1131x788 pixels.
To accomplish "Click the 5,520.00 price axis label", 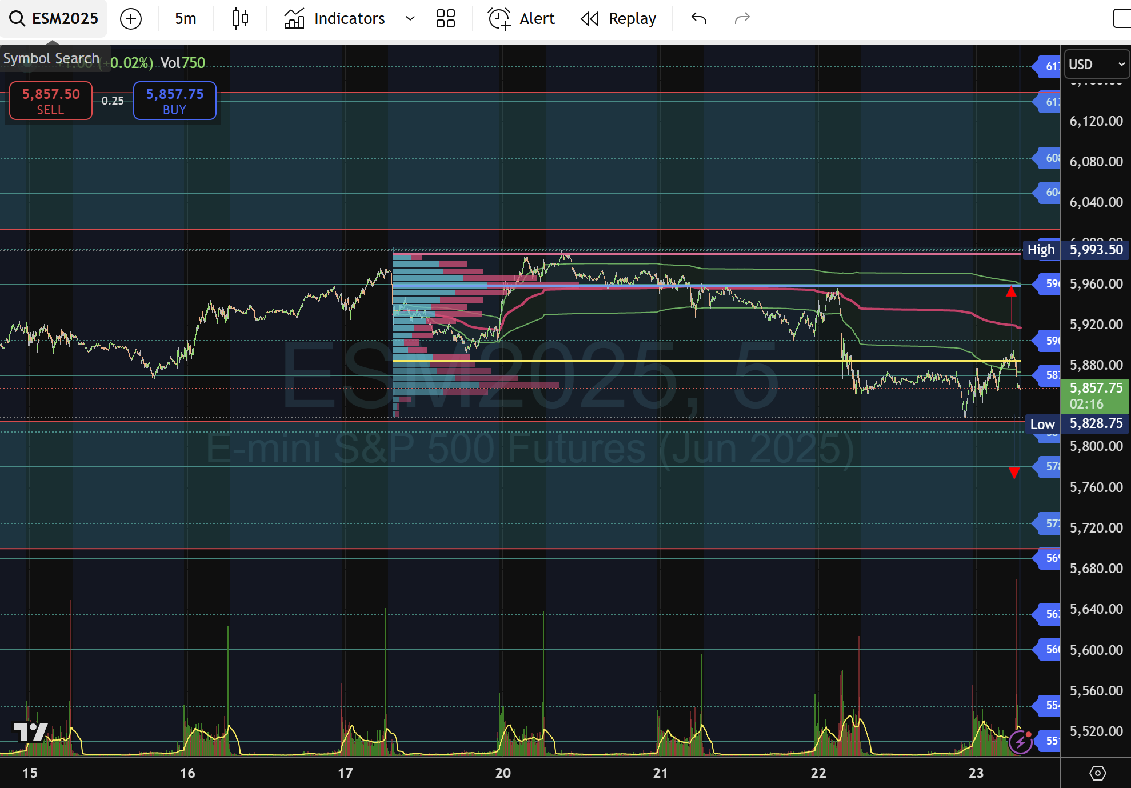I will point(1096,731).
